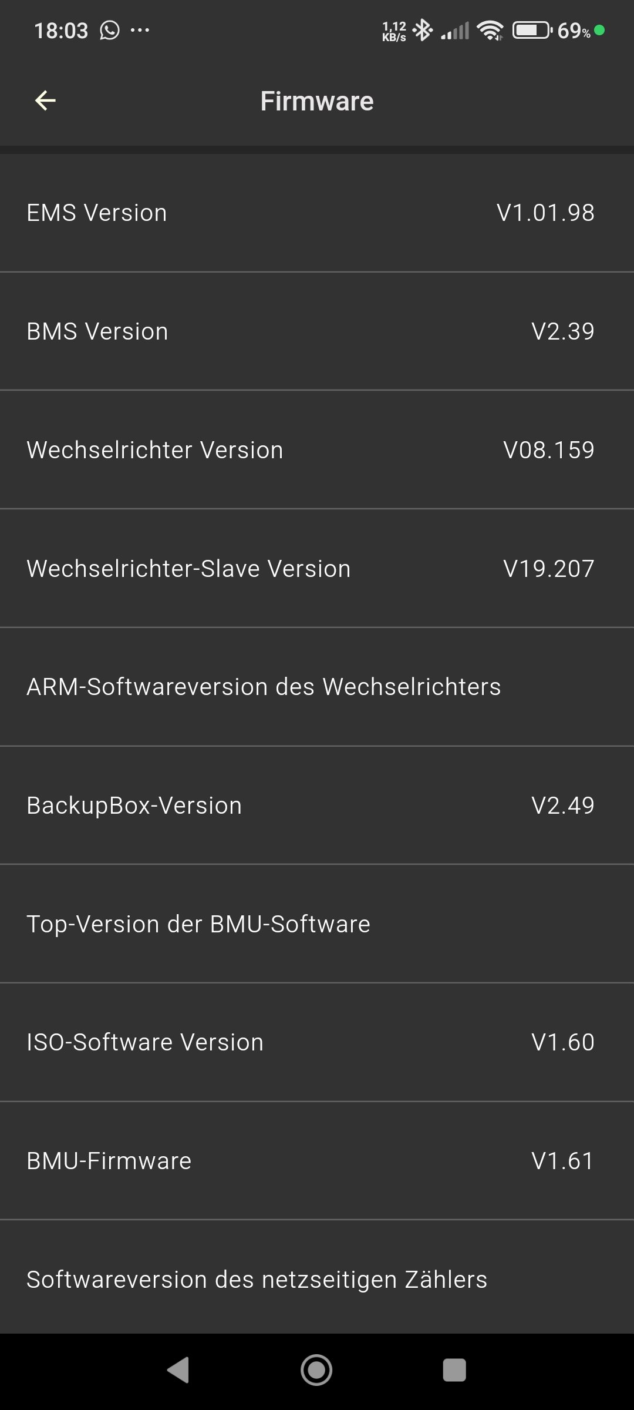Screen dimensions: 634x1410
Task: Open the Wechselrichter Version entry
Action: [317, 450]
